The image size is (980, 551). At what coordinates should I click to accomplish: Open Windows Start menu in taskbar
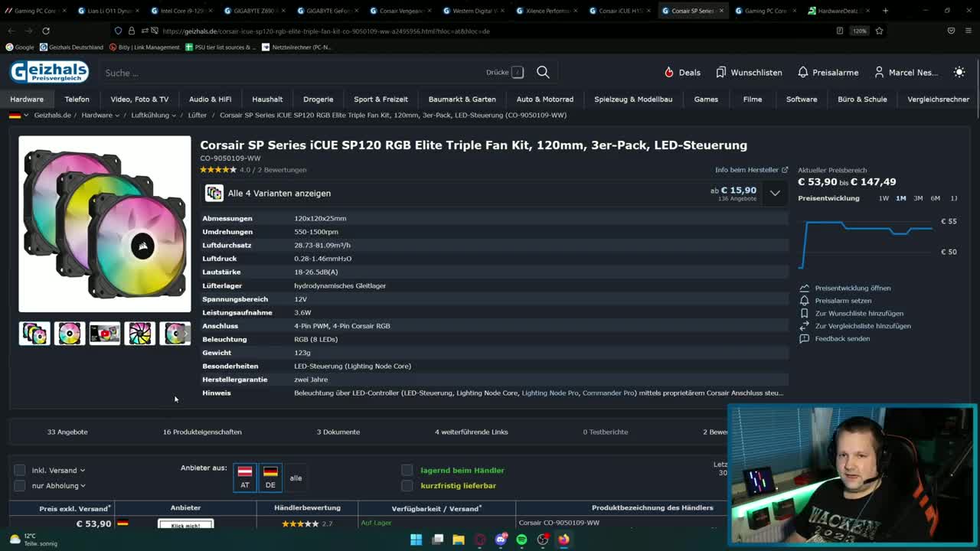(x=416, y=540)
